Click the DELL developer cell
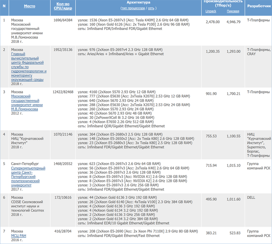The width and height of the screenshot is (272, 244). pos(251,197)
